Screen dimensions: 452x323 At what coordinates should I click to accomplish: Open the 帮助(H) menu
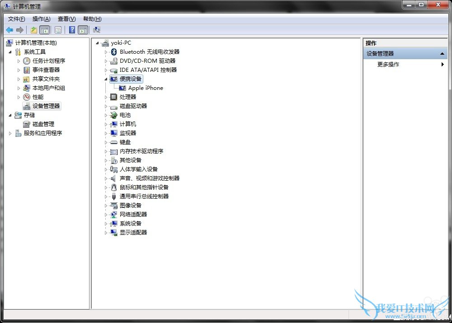click(x=92, y=19)
